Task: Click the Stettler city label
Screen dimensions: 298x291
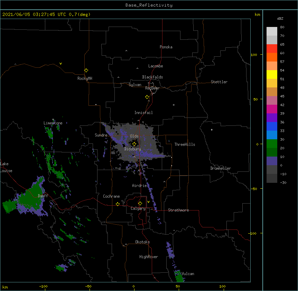Action: [x=219, y=82]
